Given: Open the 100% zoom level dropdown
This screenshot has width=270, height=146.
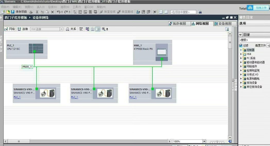Looking at the screenshot, I should 204,141.
